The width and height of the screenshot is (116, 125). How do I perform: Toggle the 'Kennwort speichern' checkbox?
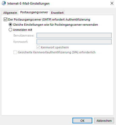pyautogui.click(x=38, y=47)
